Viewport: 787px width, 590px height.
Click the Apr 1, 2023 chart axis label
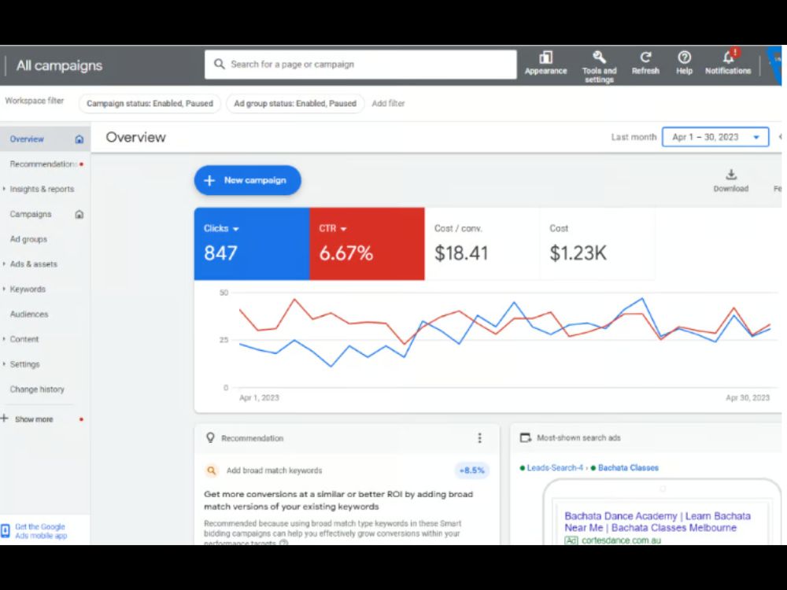click(259, 398)
